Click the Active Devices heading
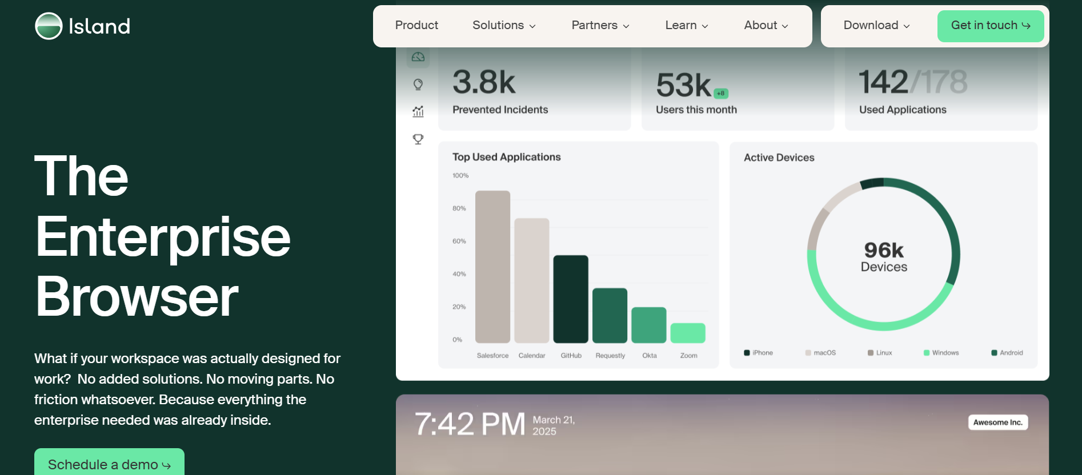Screen dimensions: 1082x475 click(779, 158)
